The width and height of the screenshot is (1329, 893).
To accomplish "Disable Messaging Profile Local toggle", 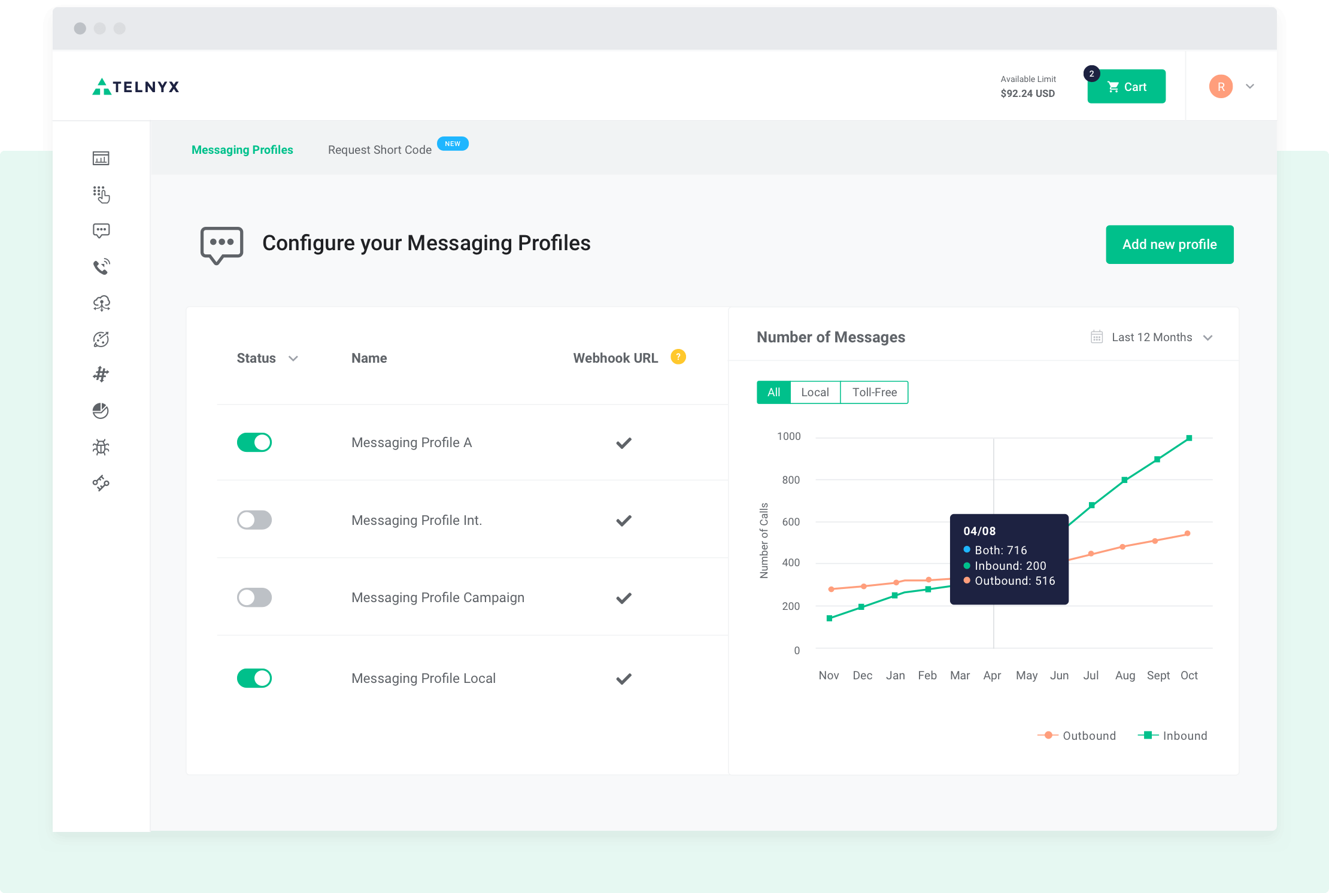I will (x=254, y=678).
